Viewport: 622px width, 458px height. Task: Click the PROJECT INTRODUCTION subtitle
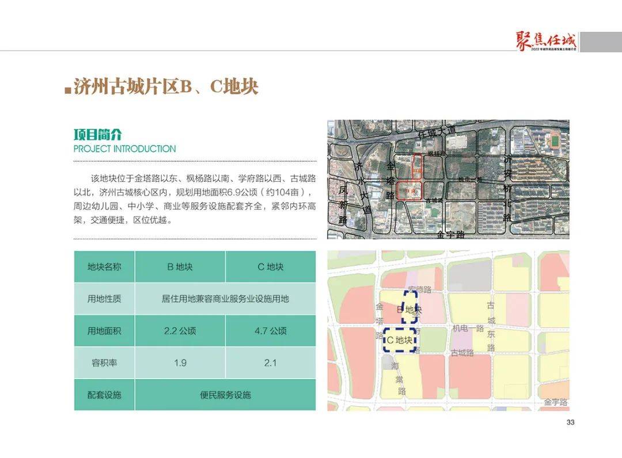[124, 149]
